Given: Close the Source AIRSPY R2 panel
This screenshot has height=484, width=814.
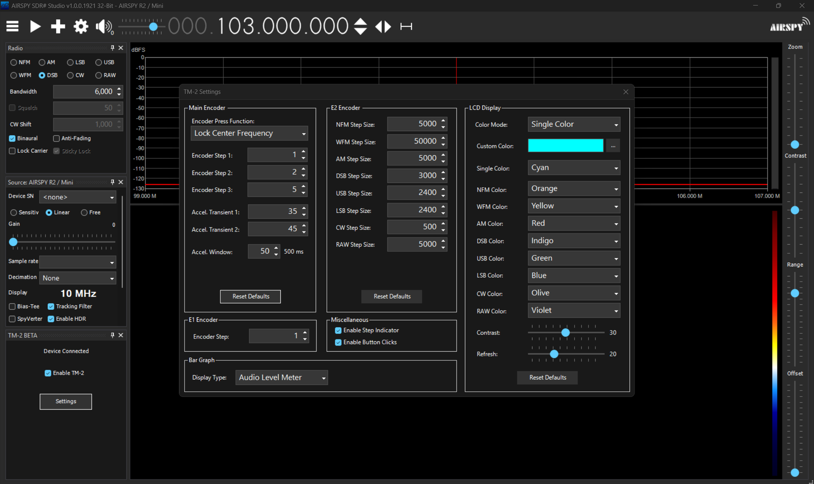Looking at the screenshot, I should pos(121,182).
